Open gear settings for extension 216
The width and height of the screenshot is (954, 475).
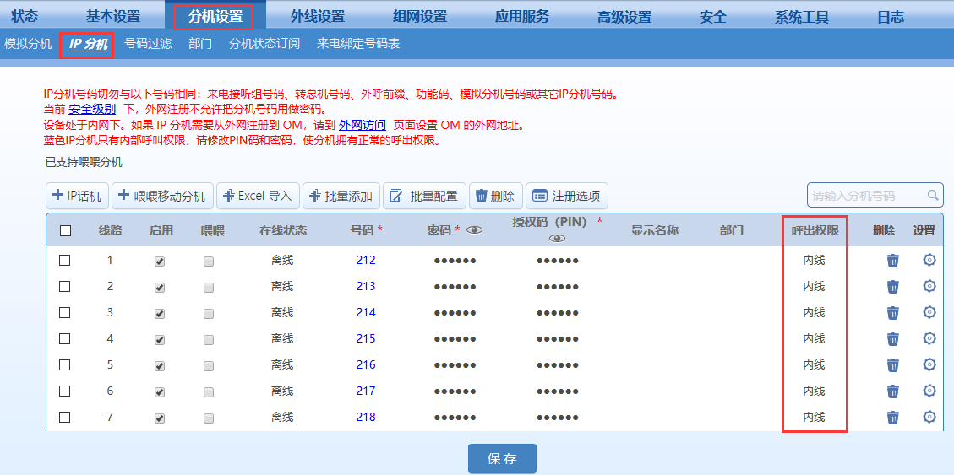pos(929,364)
